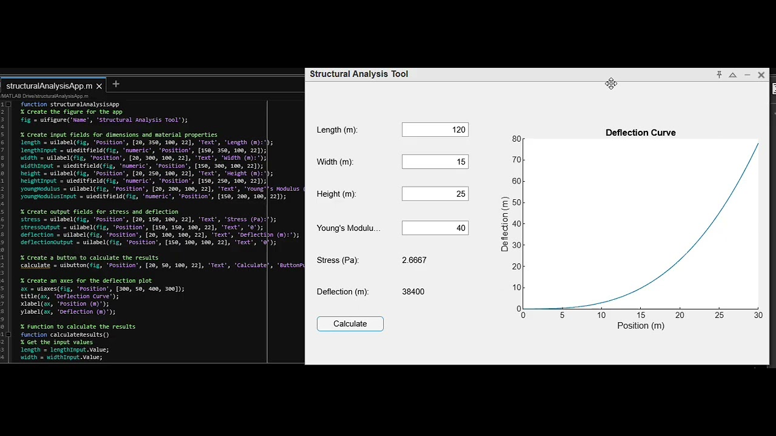Click the 'calculate = uibutton(...' code line
This screenshot has width=776, height=436.
162,265
